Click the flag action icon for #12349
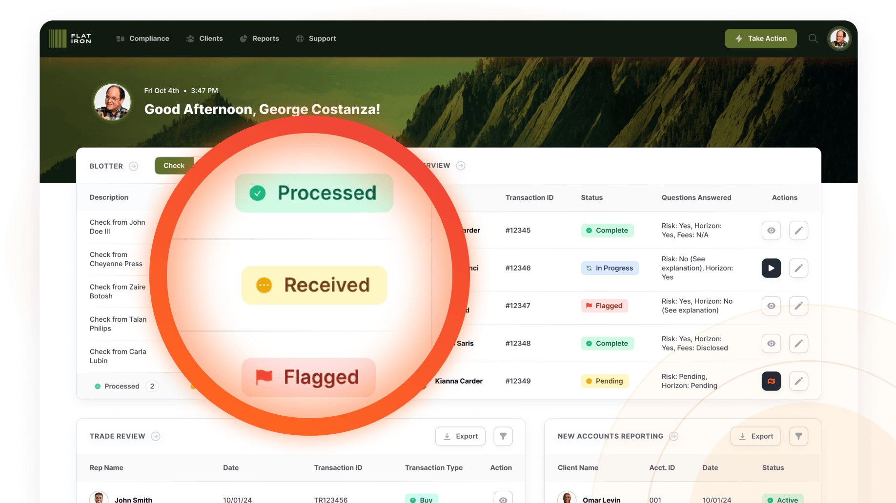 pos(771,381)
